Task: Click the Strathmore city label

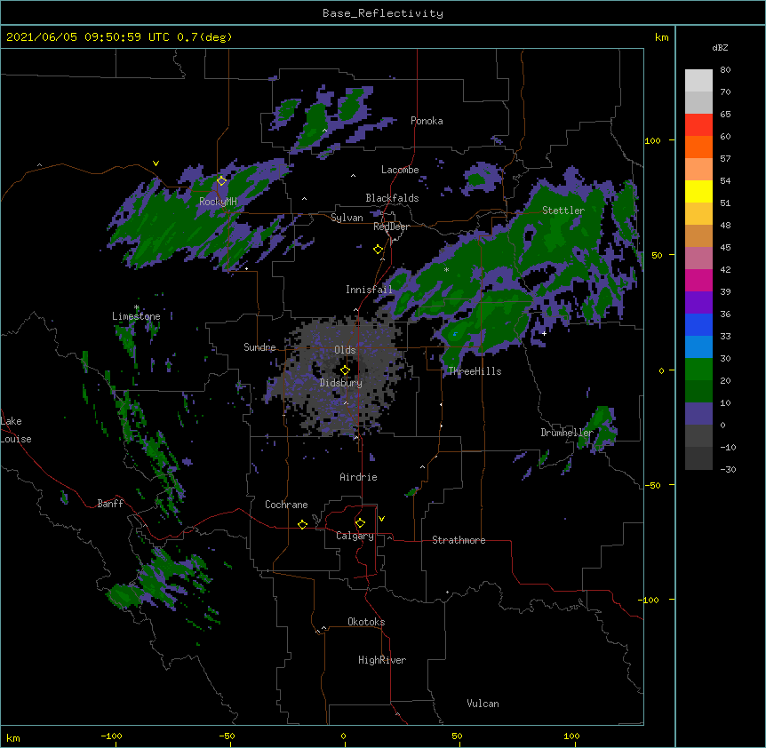Action: point(459,540)
